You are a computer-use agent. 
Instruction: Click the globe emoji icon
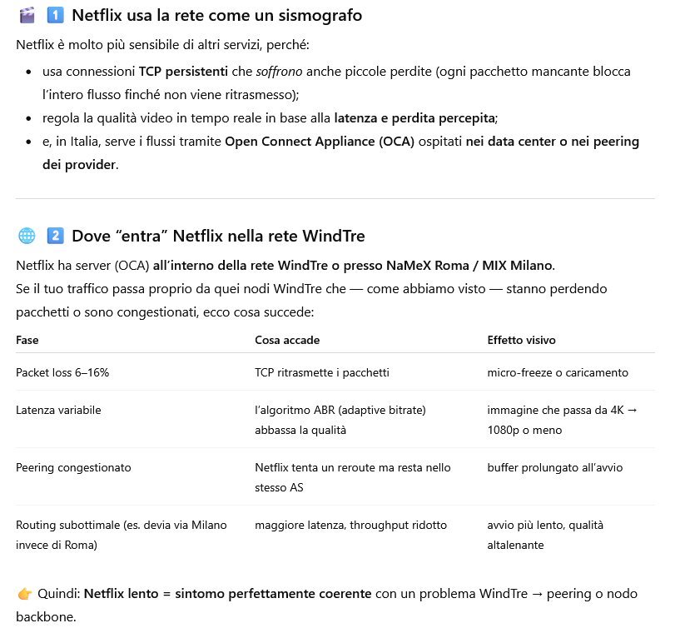click(26, 236)
